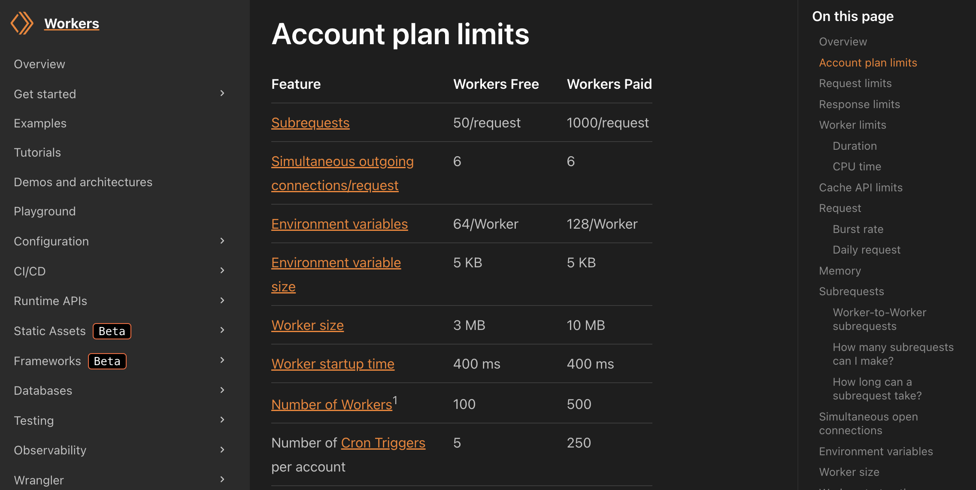Expand the Testing section arrow
This screenshot has height=490, width=976.
point(222,420)
